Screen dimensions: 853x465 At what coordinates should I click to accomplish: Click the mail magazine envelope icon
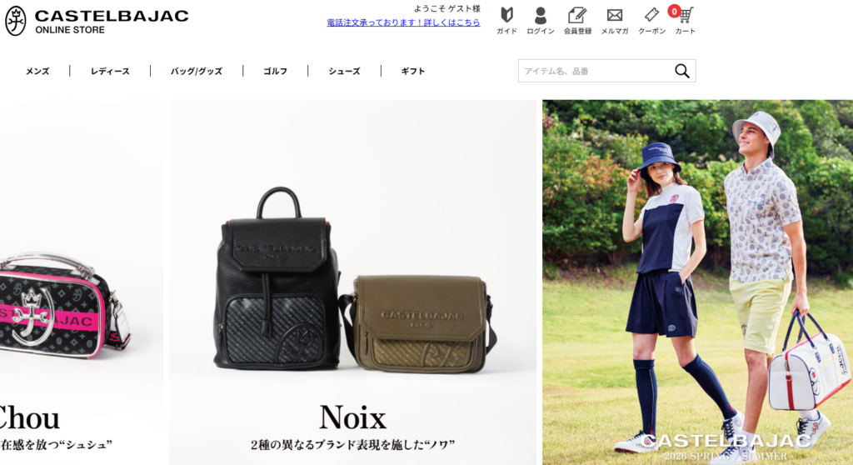[x=615, y=15]
